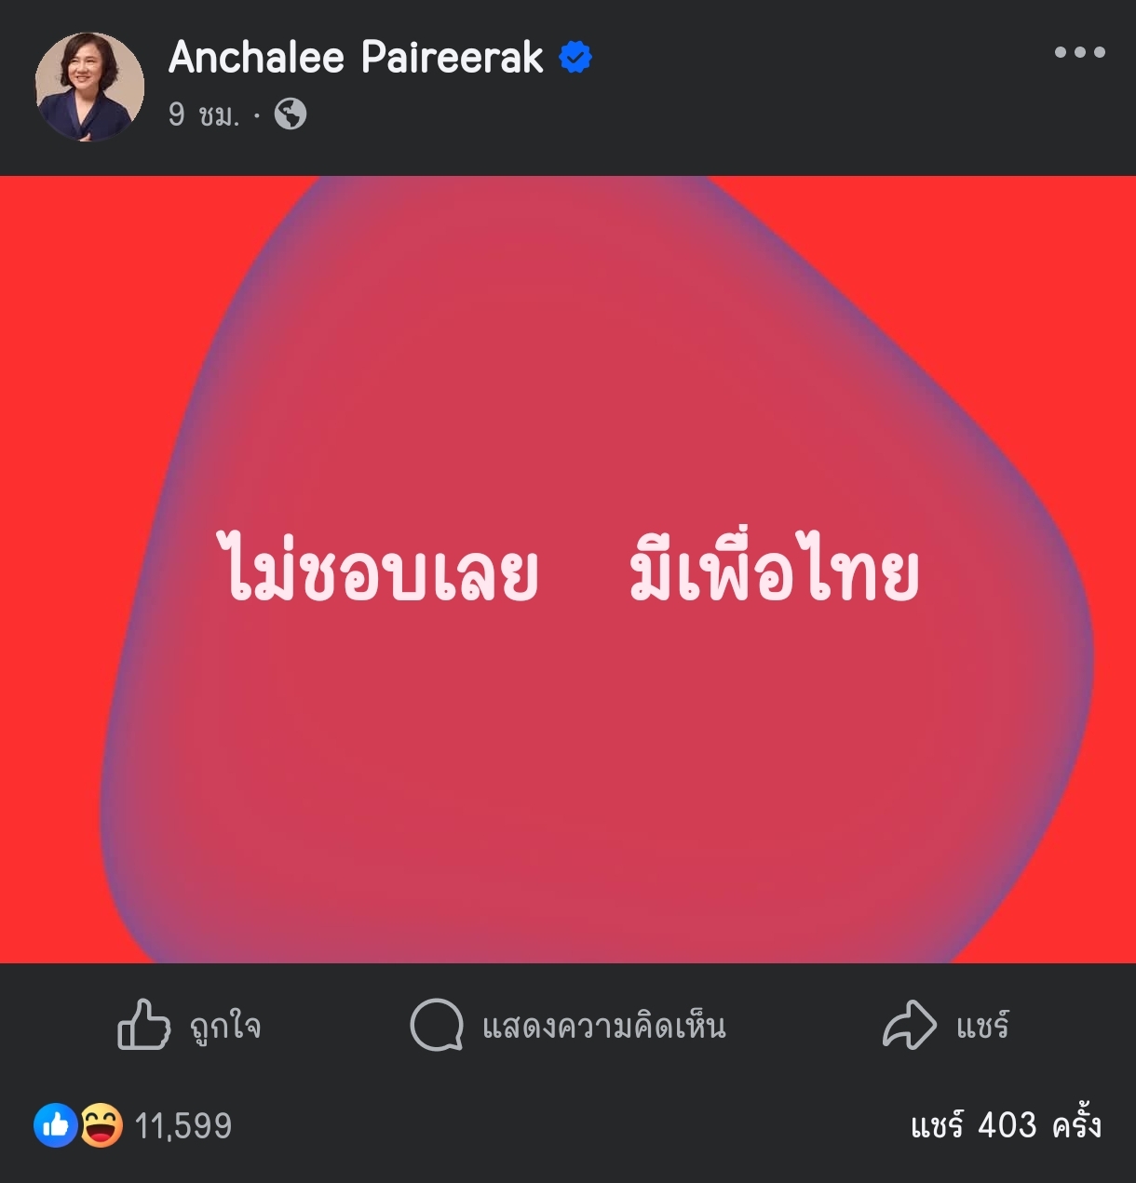Click the blue verified badge
Image resolution: width=1136 pixels, height=1183 pixels.
[575, 58]
